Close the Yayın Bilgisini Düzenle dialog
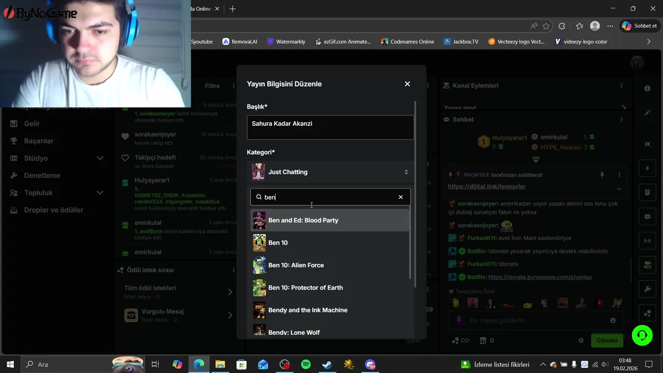Image resolution: width=663 pixels, height=373 pixels. pos(407,84)
